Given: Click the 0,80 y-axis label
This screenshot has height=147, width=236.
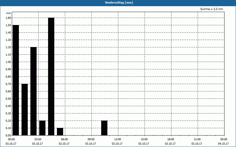Looking at the screenshot, I should pos(8,77).
